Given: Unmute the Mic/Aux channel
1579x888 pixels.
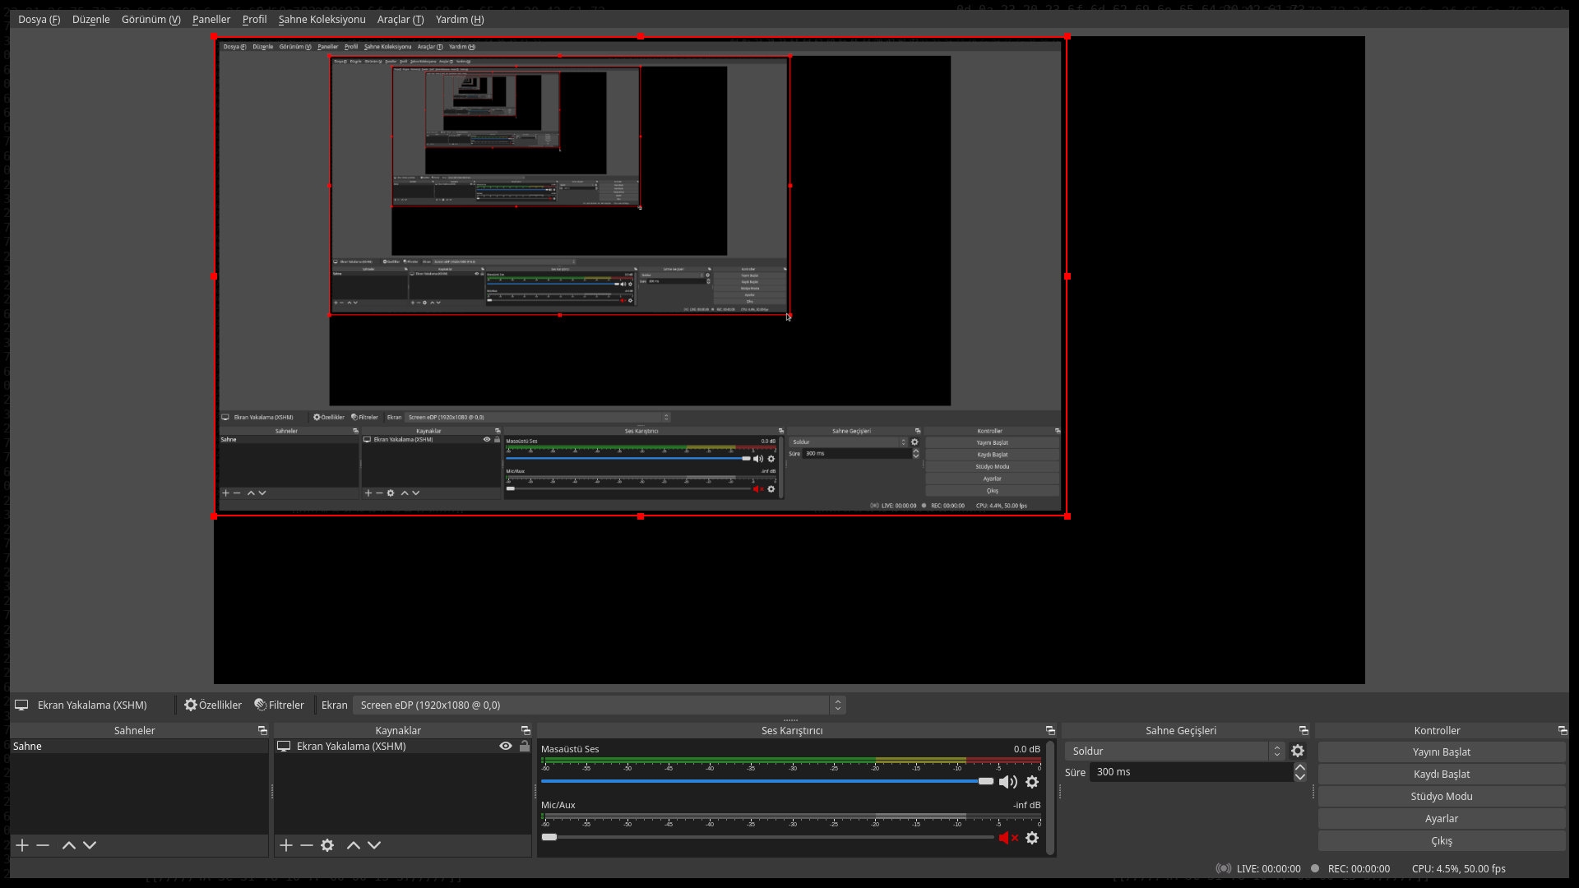Looking at the screenshot, I should pyautogui.click(x=1008, y=838).
